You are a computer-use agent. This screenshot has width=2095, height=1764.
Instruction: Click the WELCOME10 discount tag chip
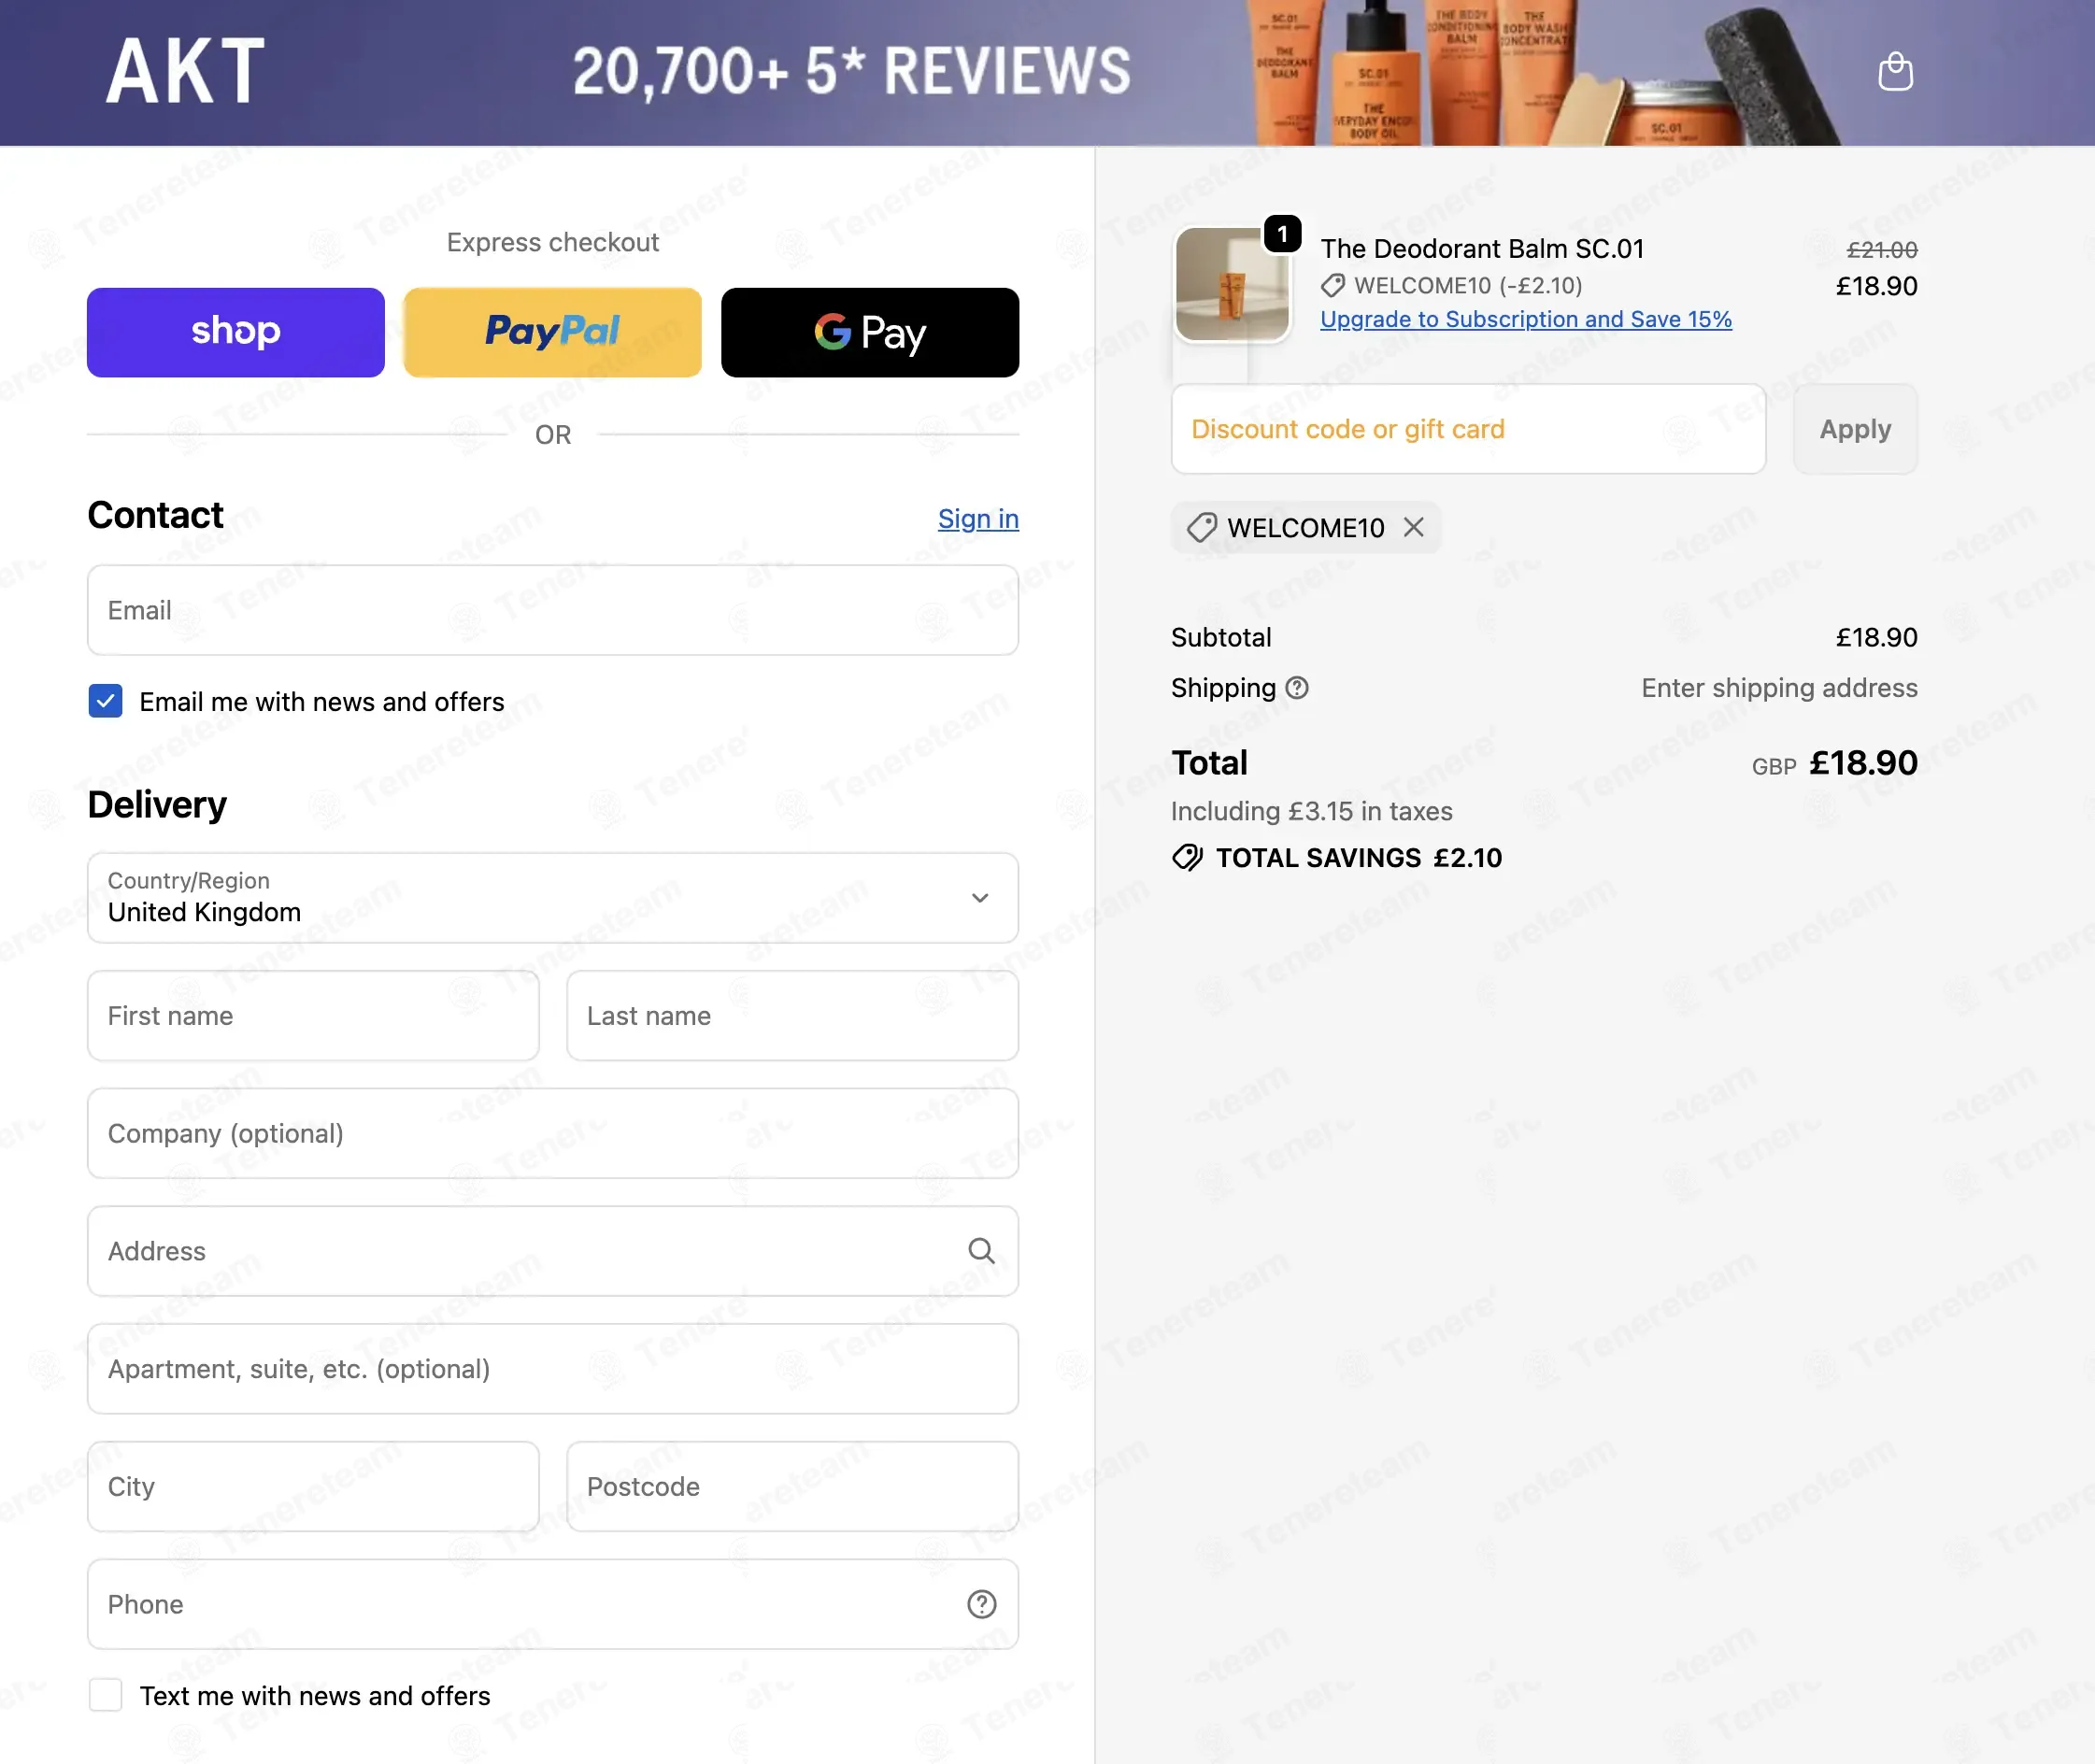pos(1305,527)
